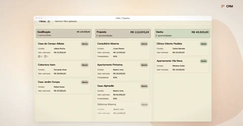Click the 2 oportunidades label under Ganho
Viewport: 243px width, 126px height.
tap(164, 36)
